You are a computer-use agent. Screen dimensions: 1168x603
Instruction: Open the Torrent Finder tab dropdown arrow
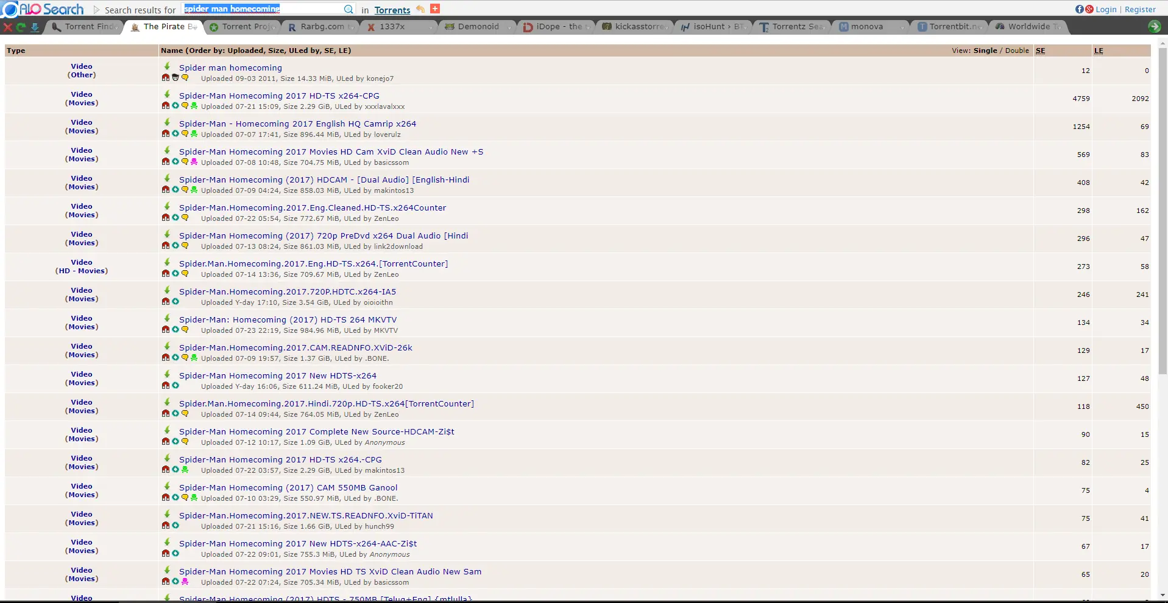(115, 27)
